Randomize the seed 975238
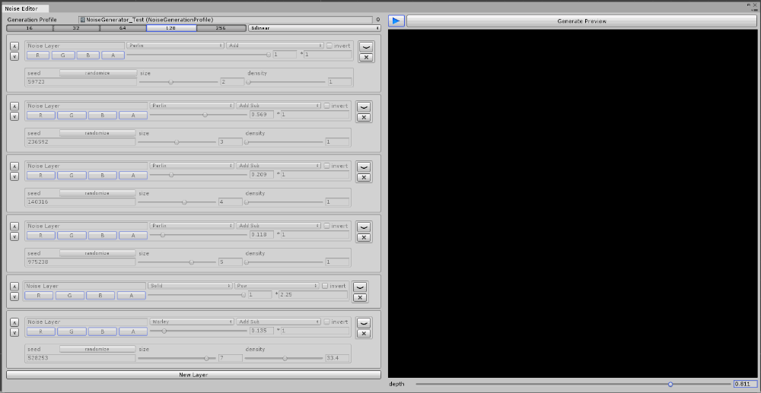This screenshot has width=761, height=393. click(x=97, y=253)
